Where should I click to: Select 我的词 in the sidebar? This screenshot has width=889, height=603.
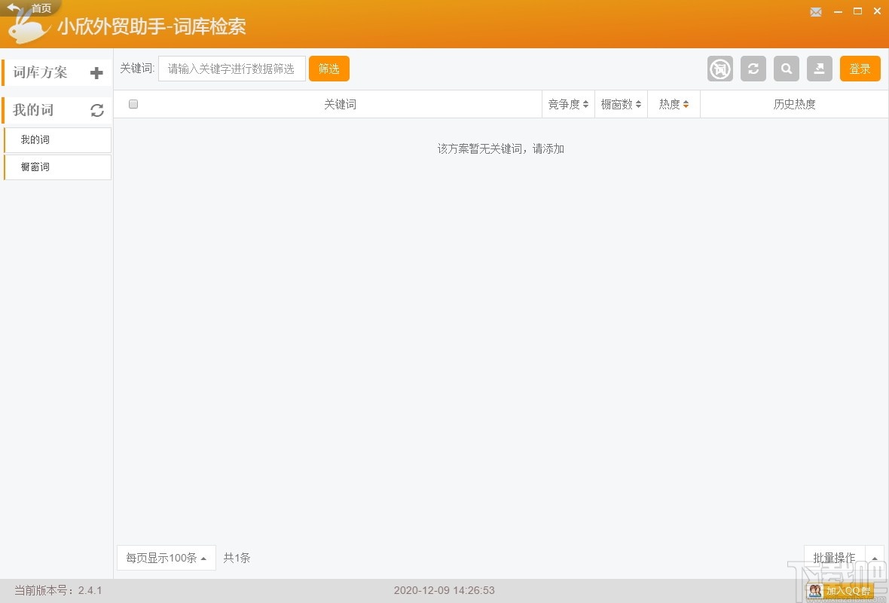[57, 139]
